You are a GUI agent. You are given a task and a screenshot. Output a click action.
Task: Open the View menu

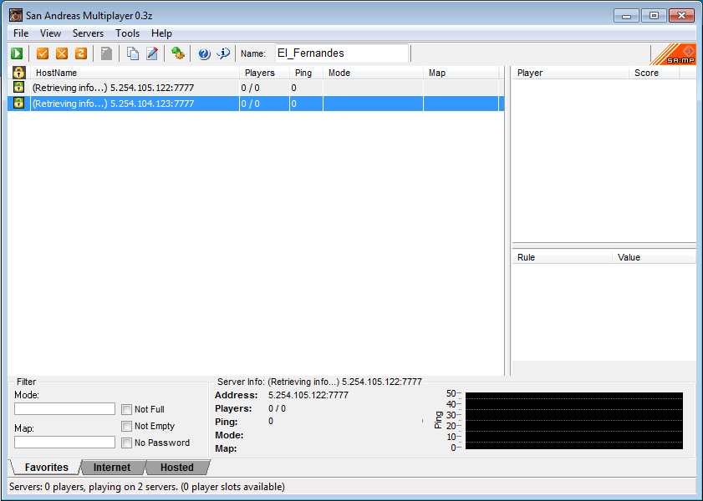50,33
